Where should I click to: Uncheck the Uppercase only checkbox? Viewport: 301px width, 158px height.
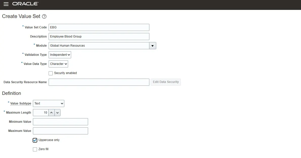click(x=35, y=140)
